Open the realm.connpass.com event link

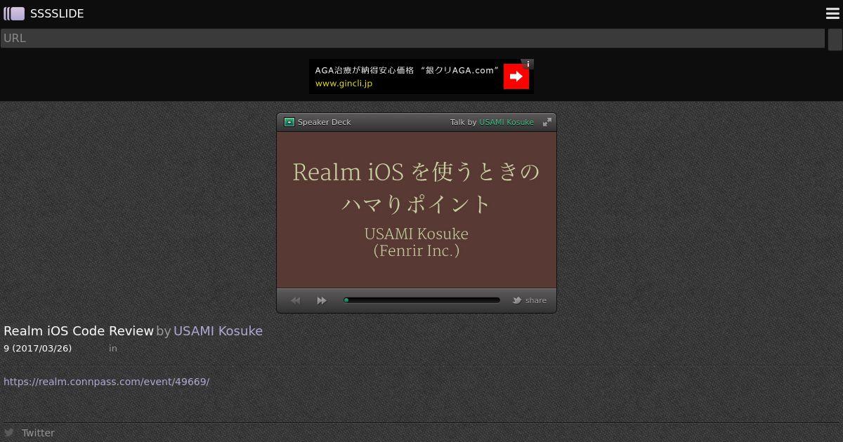tap(107, 382)
